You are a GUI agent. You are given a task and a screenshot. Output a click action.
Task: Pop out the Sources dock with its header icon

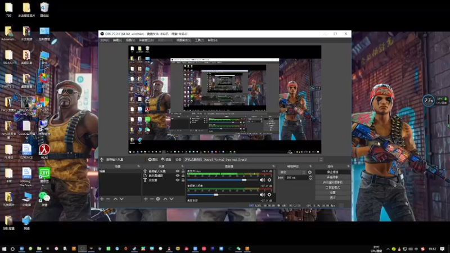(182, 166)
